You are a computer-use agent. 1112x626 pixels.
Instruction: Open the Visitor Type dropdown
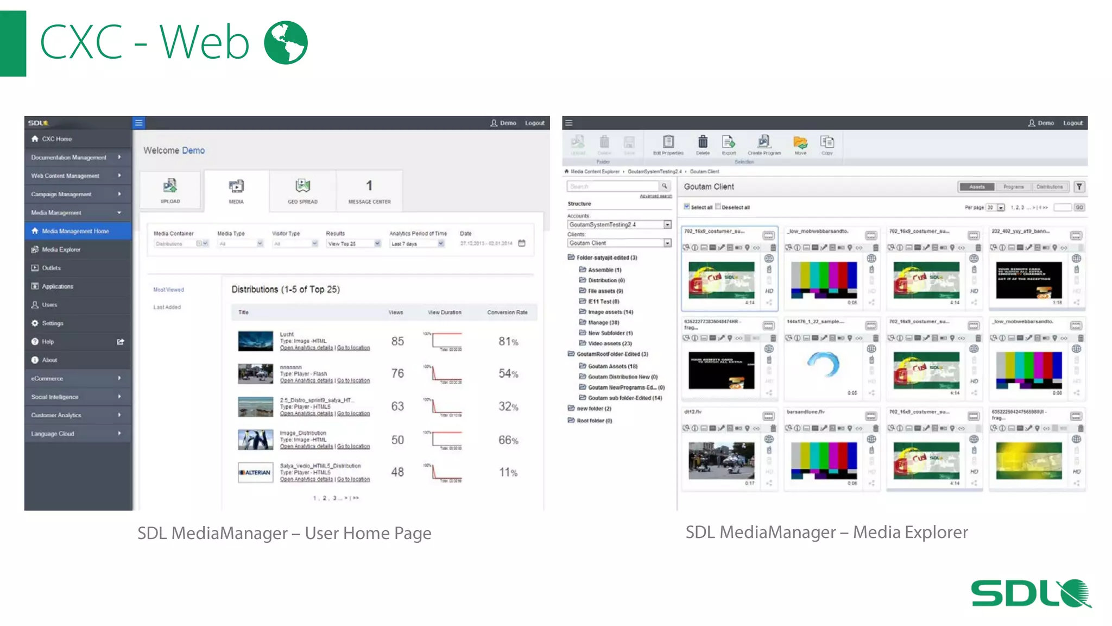295,243
